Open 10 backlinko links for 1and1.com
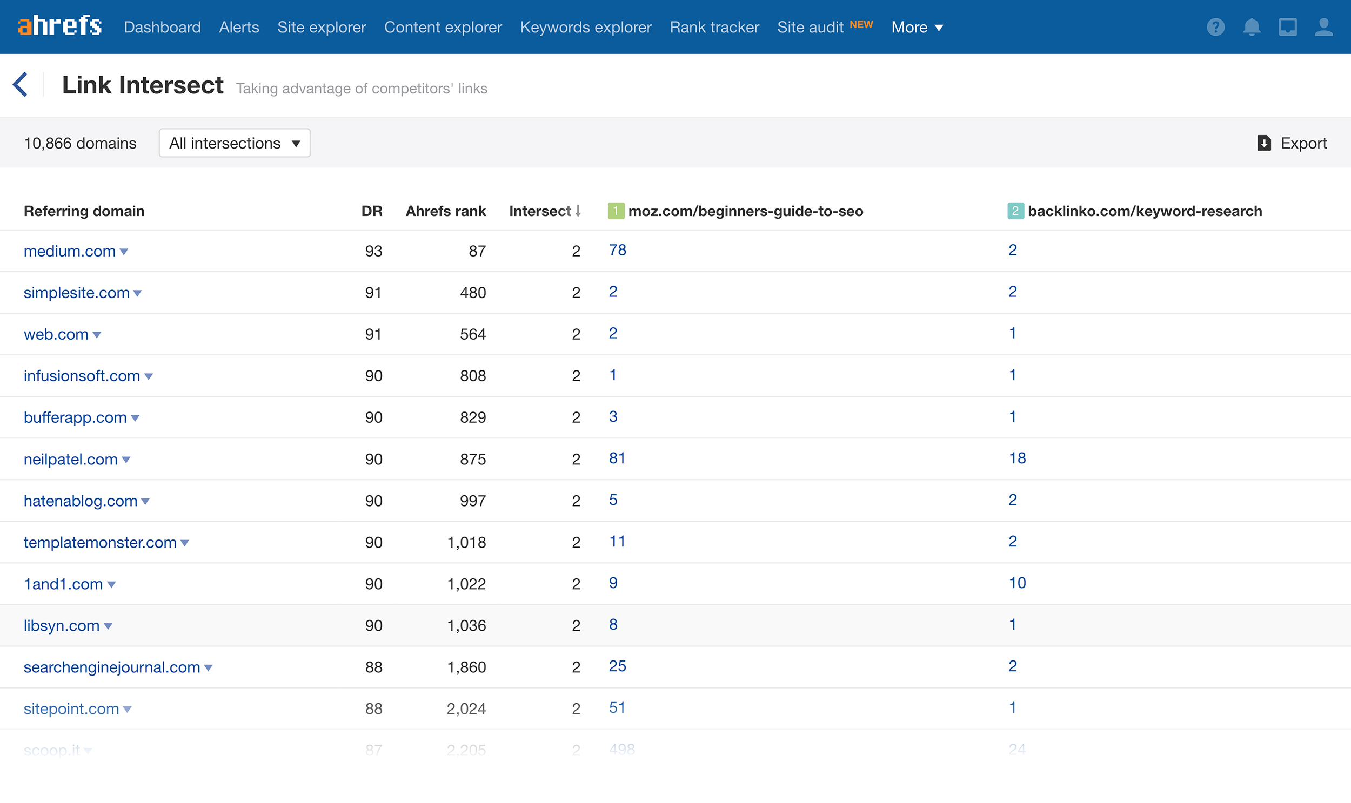 pyautogui.click(x=1018, y=583)
